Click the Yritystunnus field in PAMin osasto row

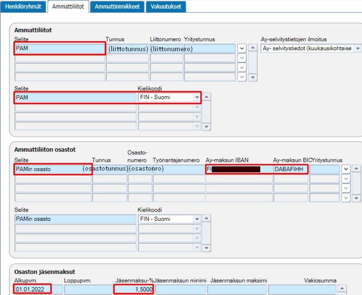(324, 169)
